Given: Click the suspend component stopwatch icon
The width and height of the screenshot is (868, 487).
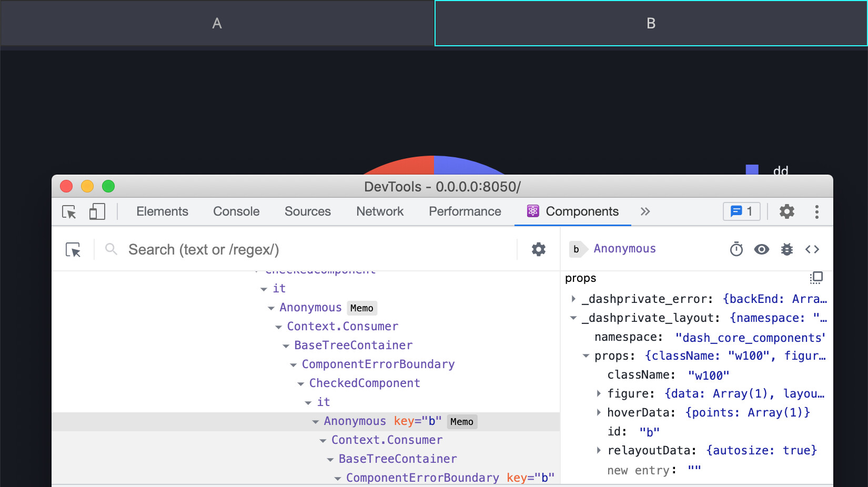Looking at the screenshot, I should pyautogui.click(x=736, y=249).
